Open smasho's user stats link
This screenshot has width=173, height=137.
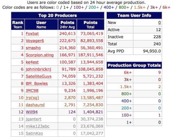click(34, 48)
